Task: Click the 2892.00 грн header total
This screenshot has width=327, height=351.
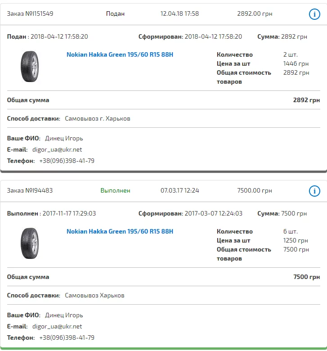Action: pyautogui.click(x=255, y=14)
